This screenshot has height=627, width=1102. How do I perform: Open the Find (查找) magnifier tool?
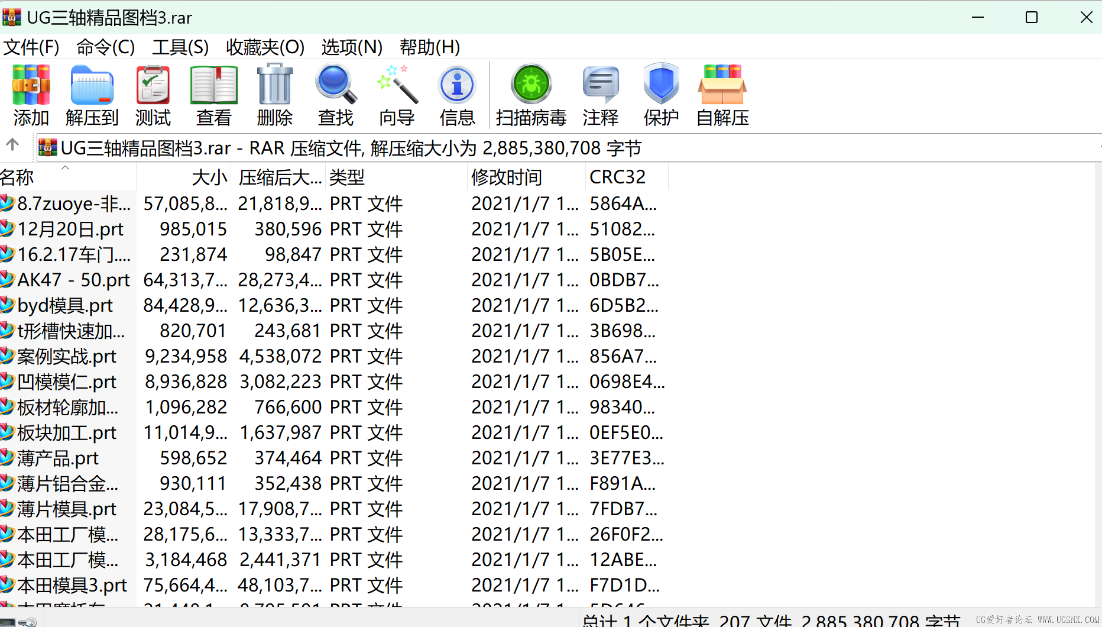coord(336,95)
